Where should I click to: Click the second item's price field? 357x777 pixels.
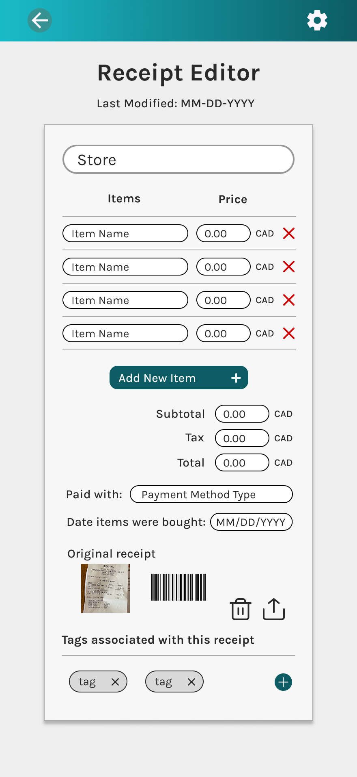pyautogui.click(x=224, y=267)
